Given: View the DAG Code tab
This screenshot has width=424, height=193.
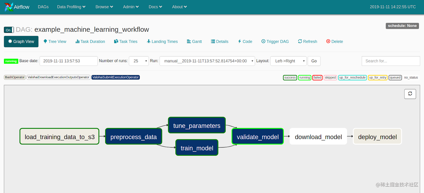Looking at the screenshot, I should [x=245, y=42].
